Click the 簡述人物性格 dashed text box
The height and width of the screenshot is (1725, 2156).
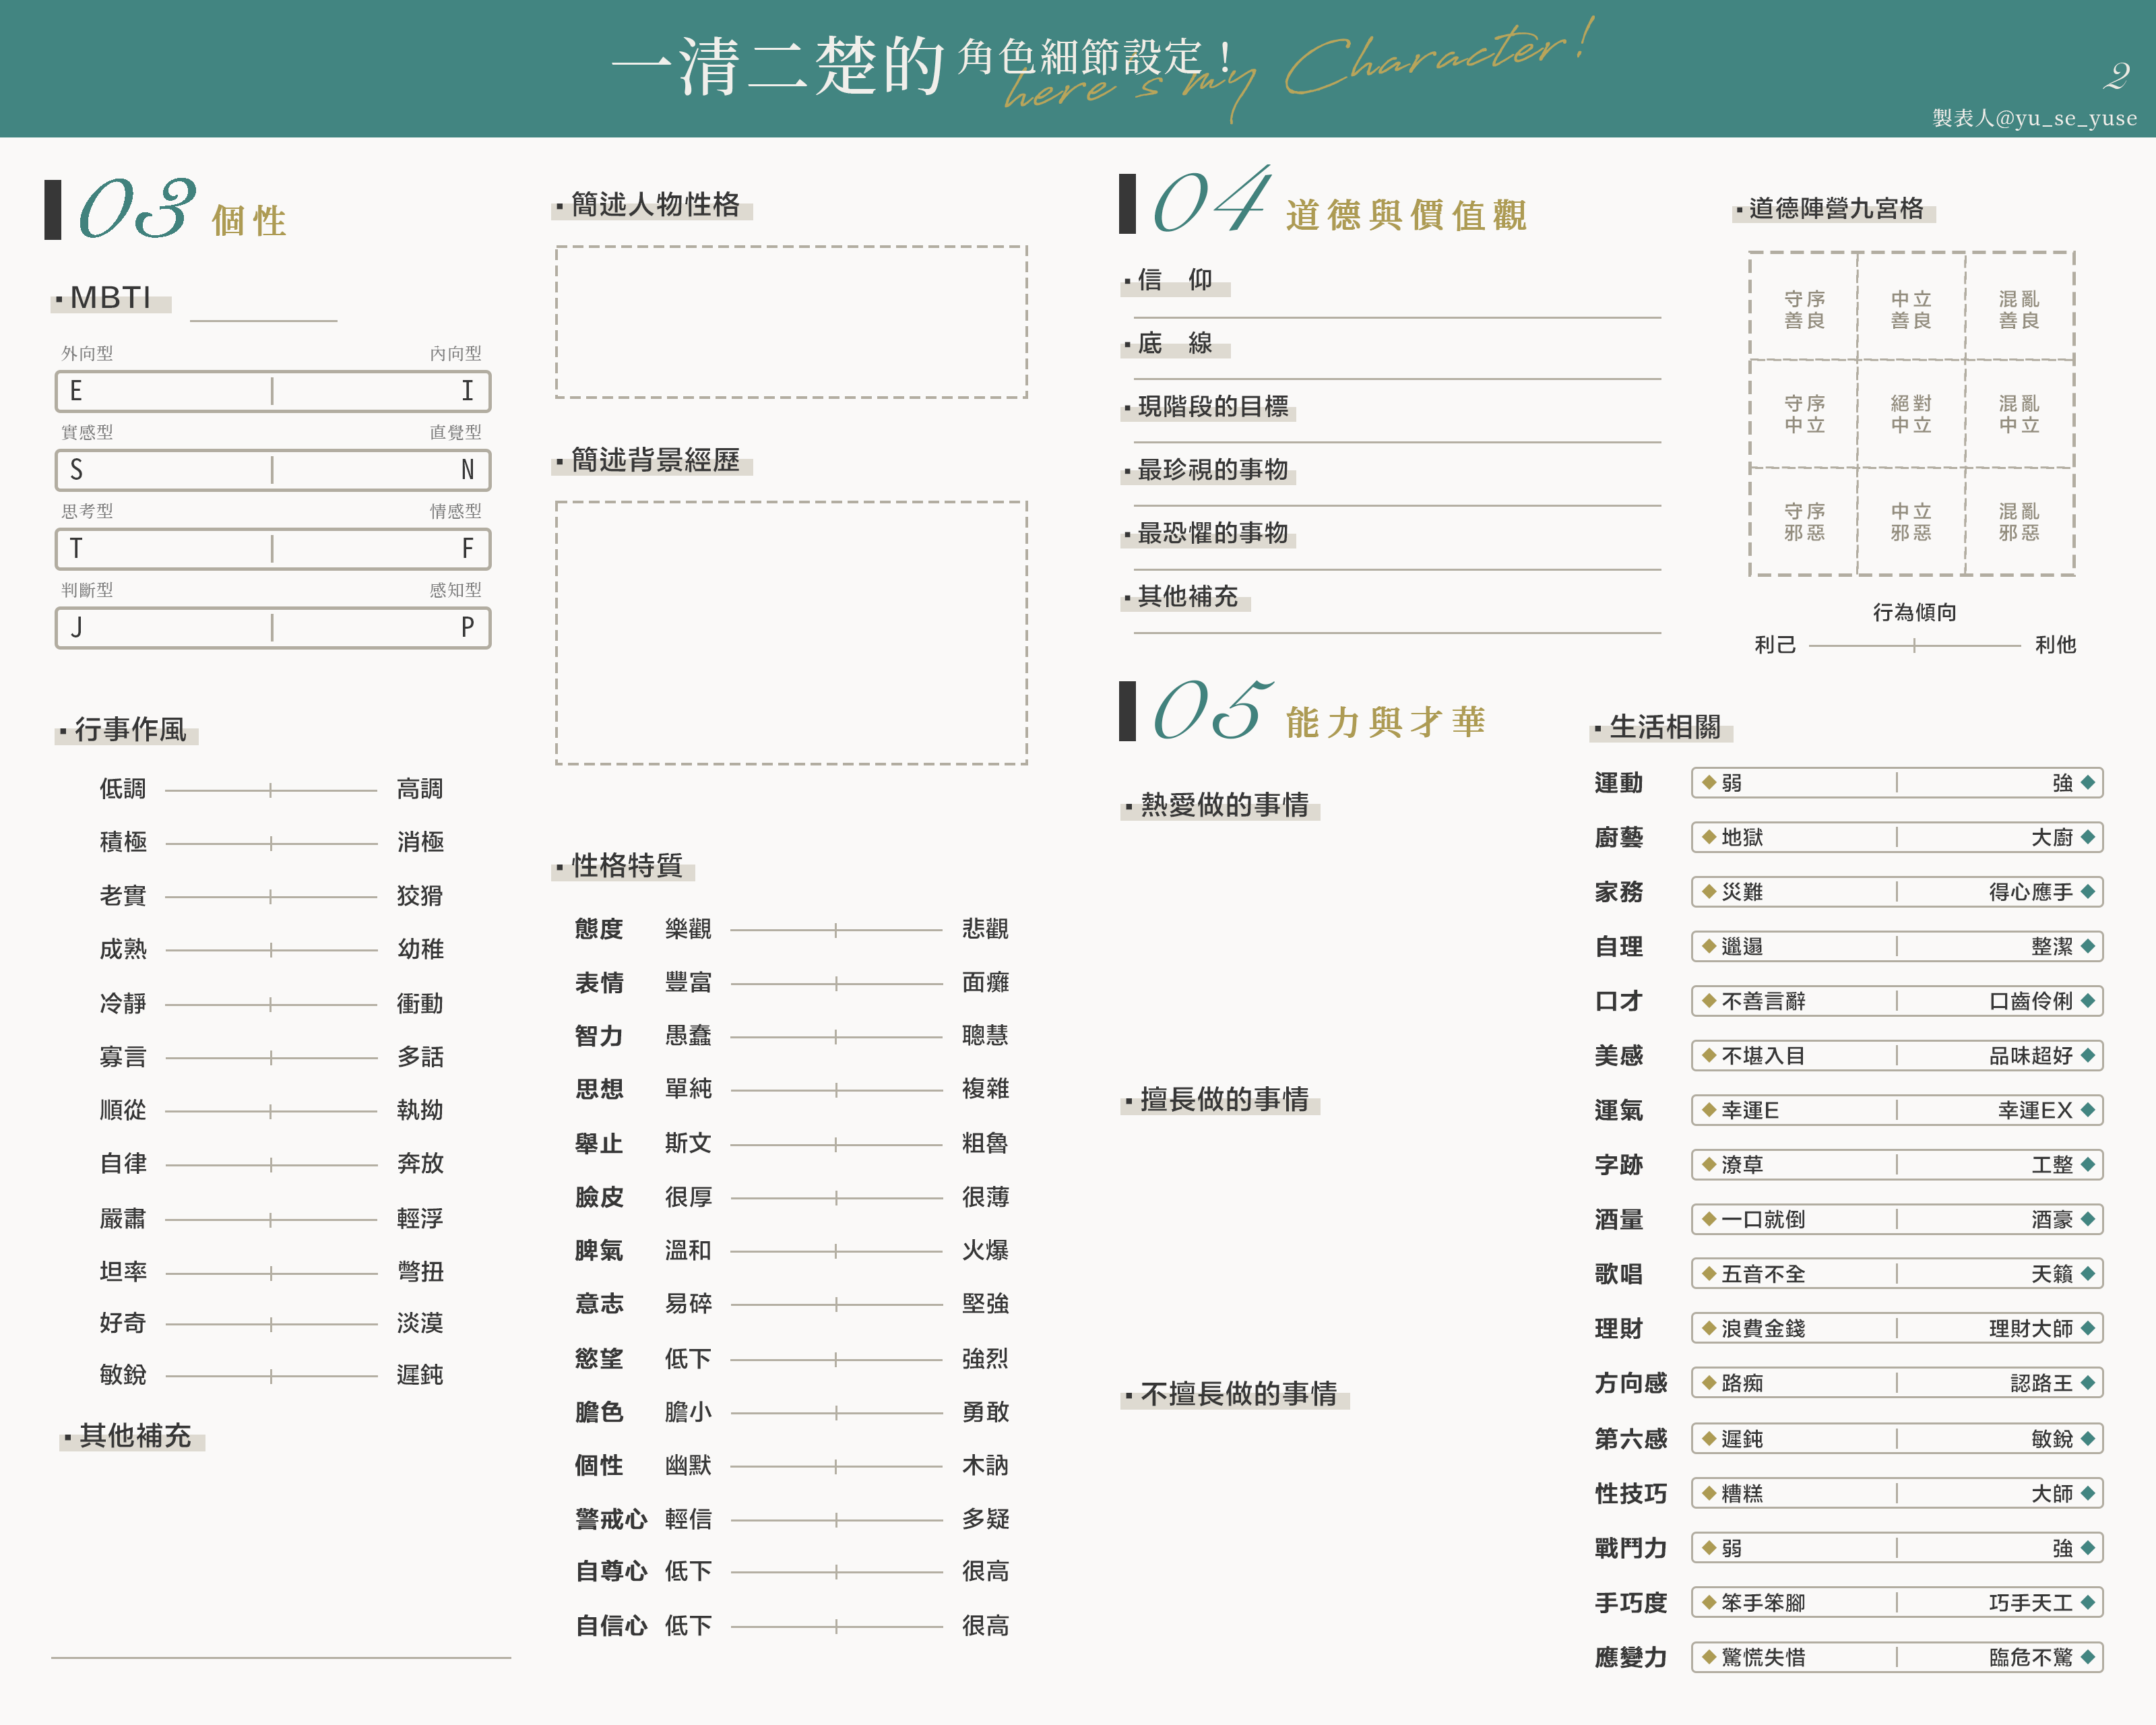[x=791, y=322]
